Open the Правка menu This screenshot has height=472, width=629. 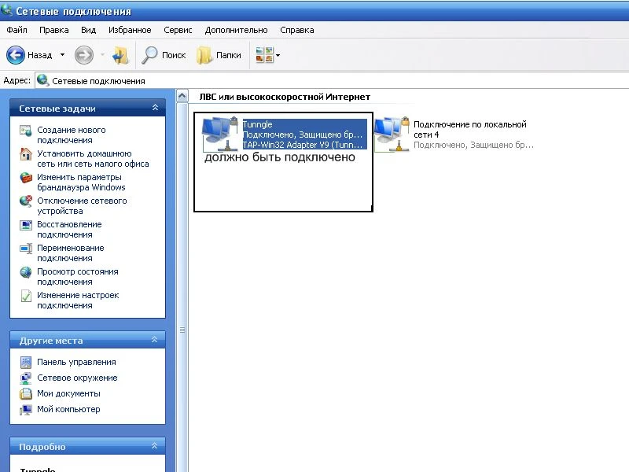(x=53, y=30)
